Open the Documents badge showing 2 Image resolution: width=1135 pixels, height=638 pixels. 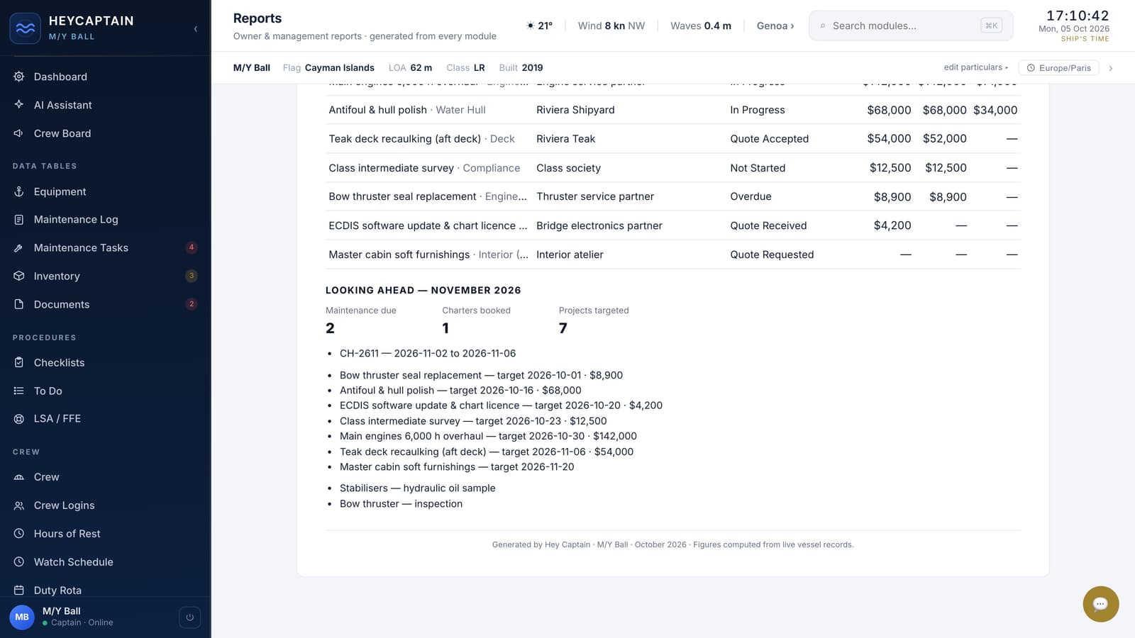pos(191,304)
